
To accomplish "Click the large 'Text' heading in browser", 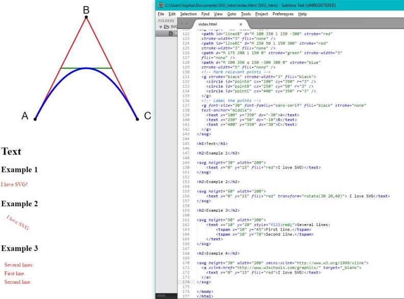I will click(11, 152).
